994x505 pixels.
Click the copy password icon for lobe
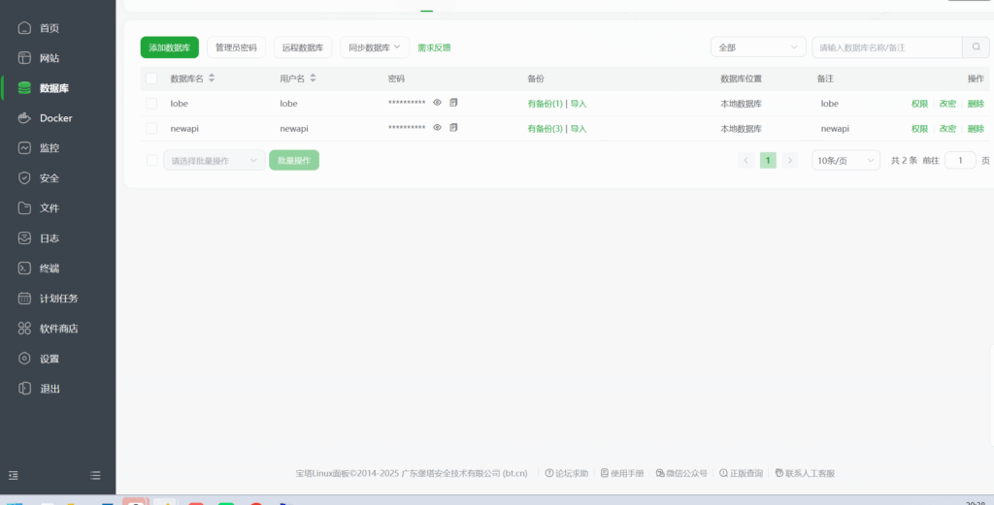click(453, 103)
